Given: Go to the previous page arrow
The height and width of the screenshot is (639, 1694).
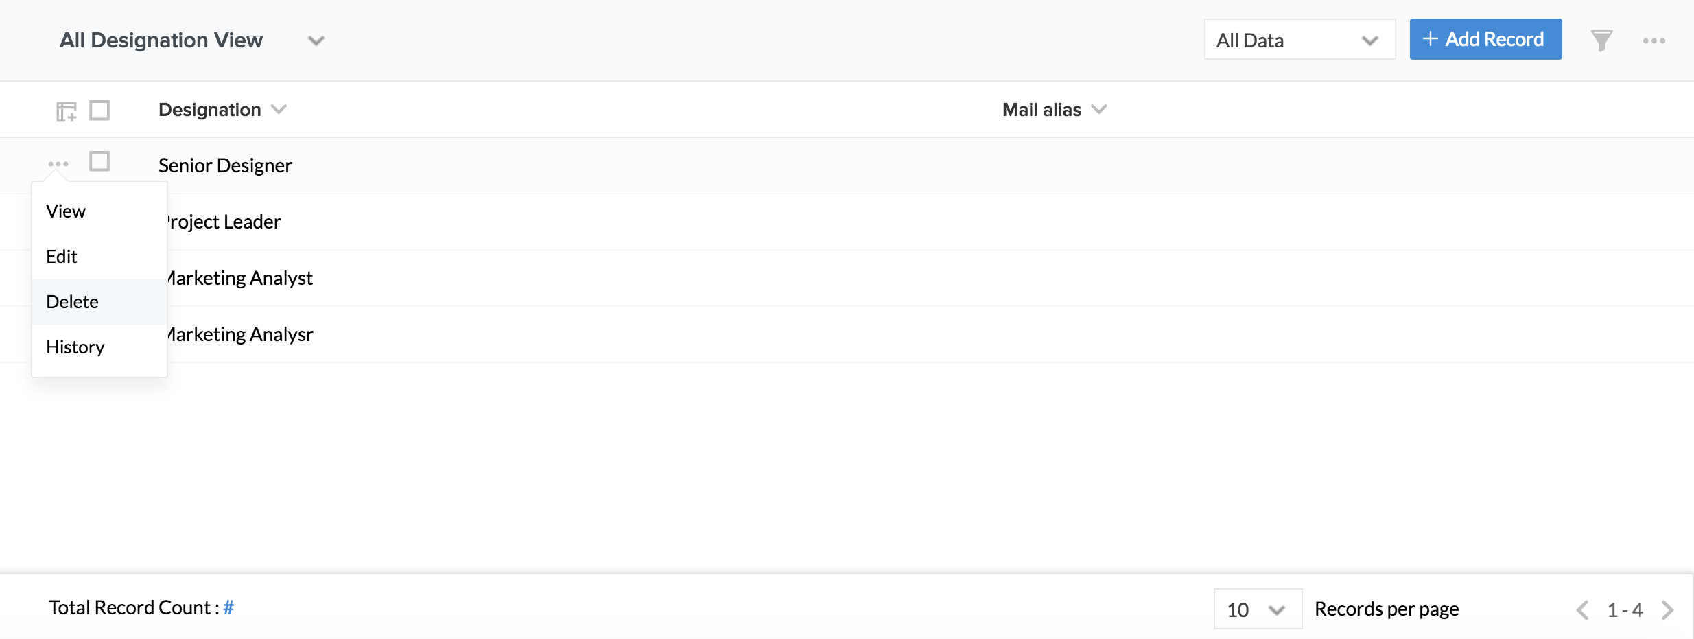Looking at the screenshot, I should pyautogui.click(x=1582, y=609).
